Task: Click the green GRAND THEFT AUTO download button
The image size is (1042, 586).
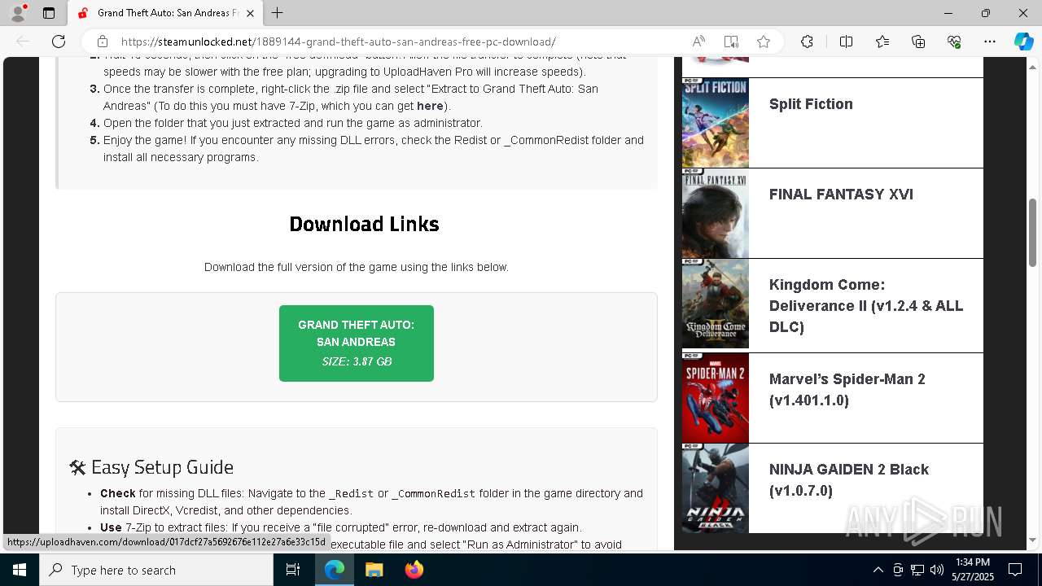Action: 357,343
